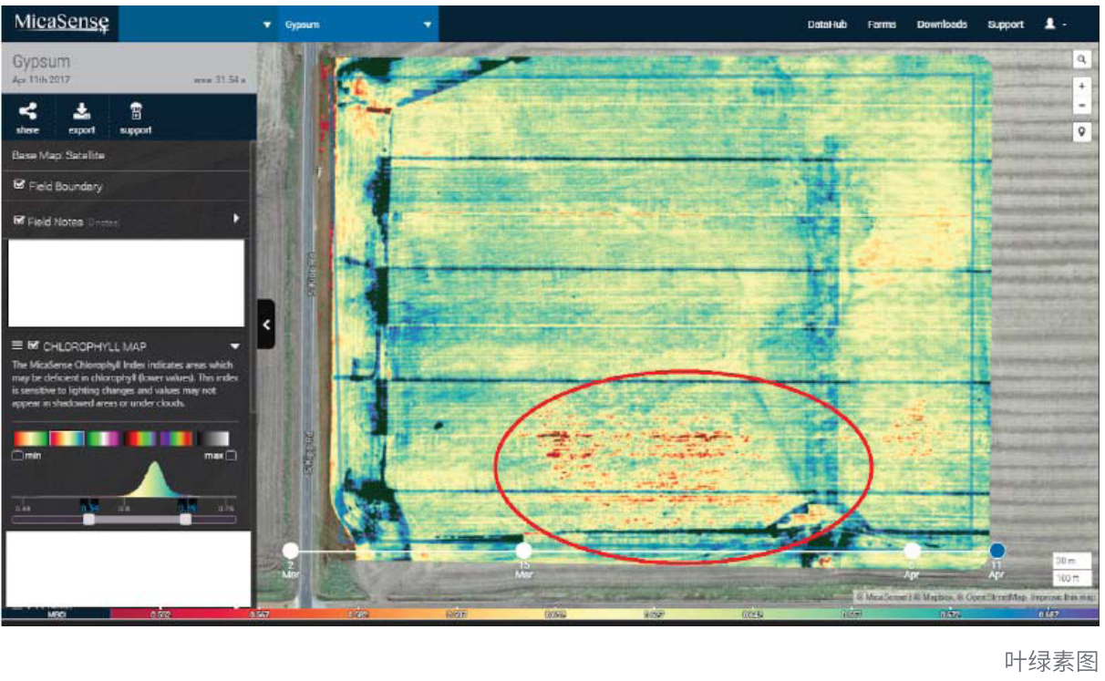This screenshot has height=681, width=1105.
Task: Collapse the sidebar with the arrow handle
Action: pyautogui.click(x=265, y=324)
